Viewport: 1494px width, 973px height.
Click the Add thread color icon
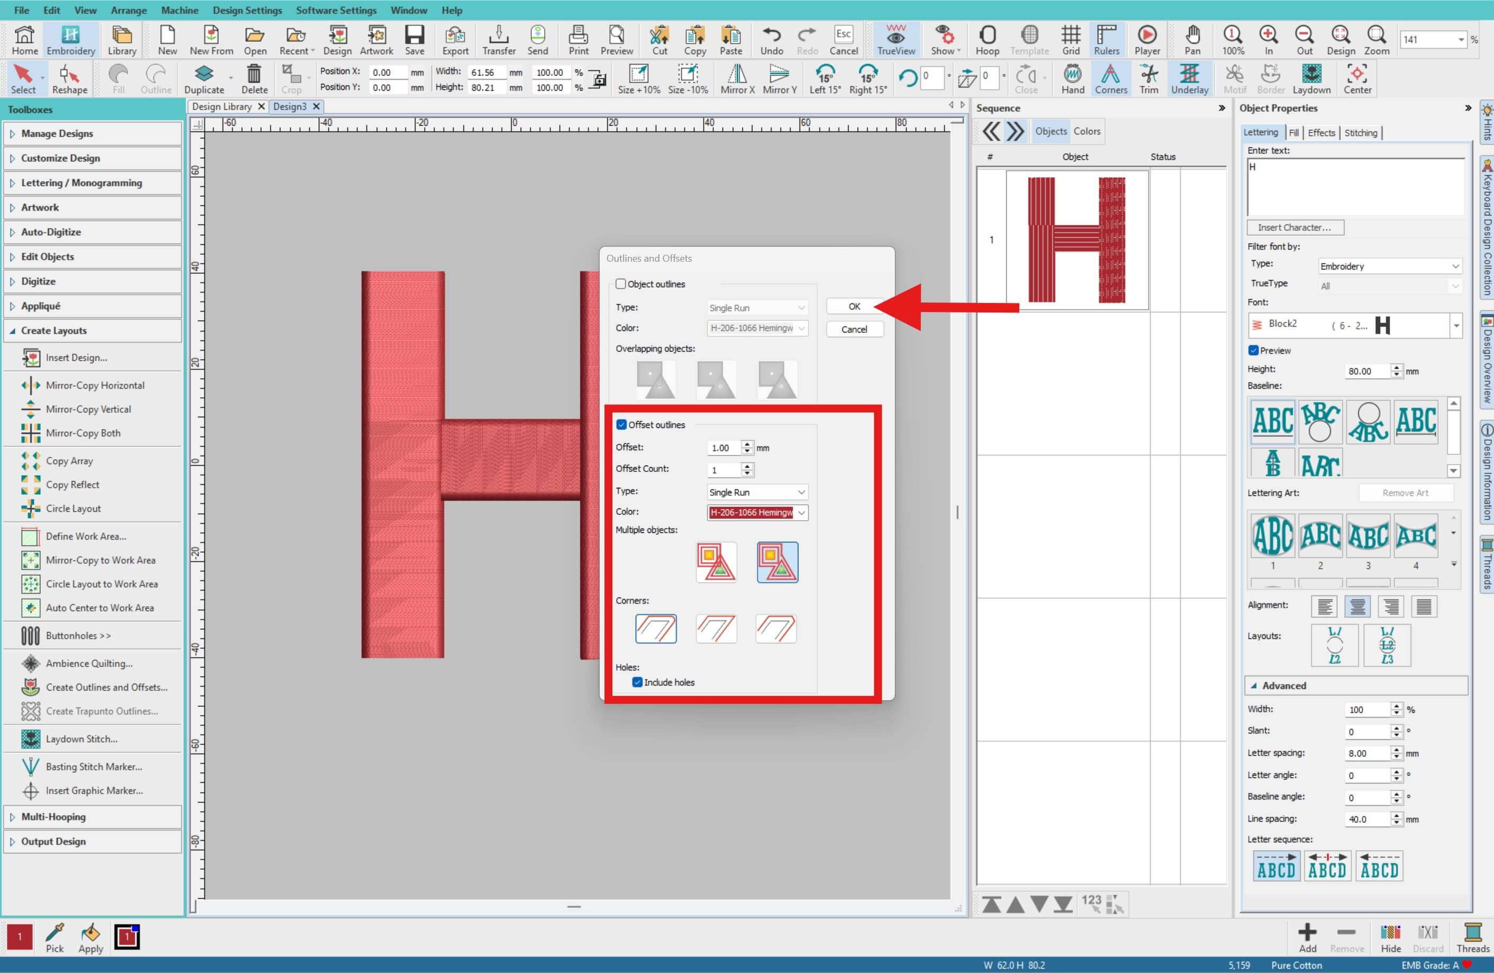tap(1308, 939)
